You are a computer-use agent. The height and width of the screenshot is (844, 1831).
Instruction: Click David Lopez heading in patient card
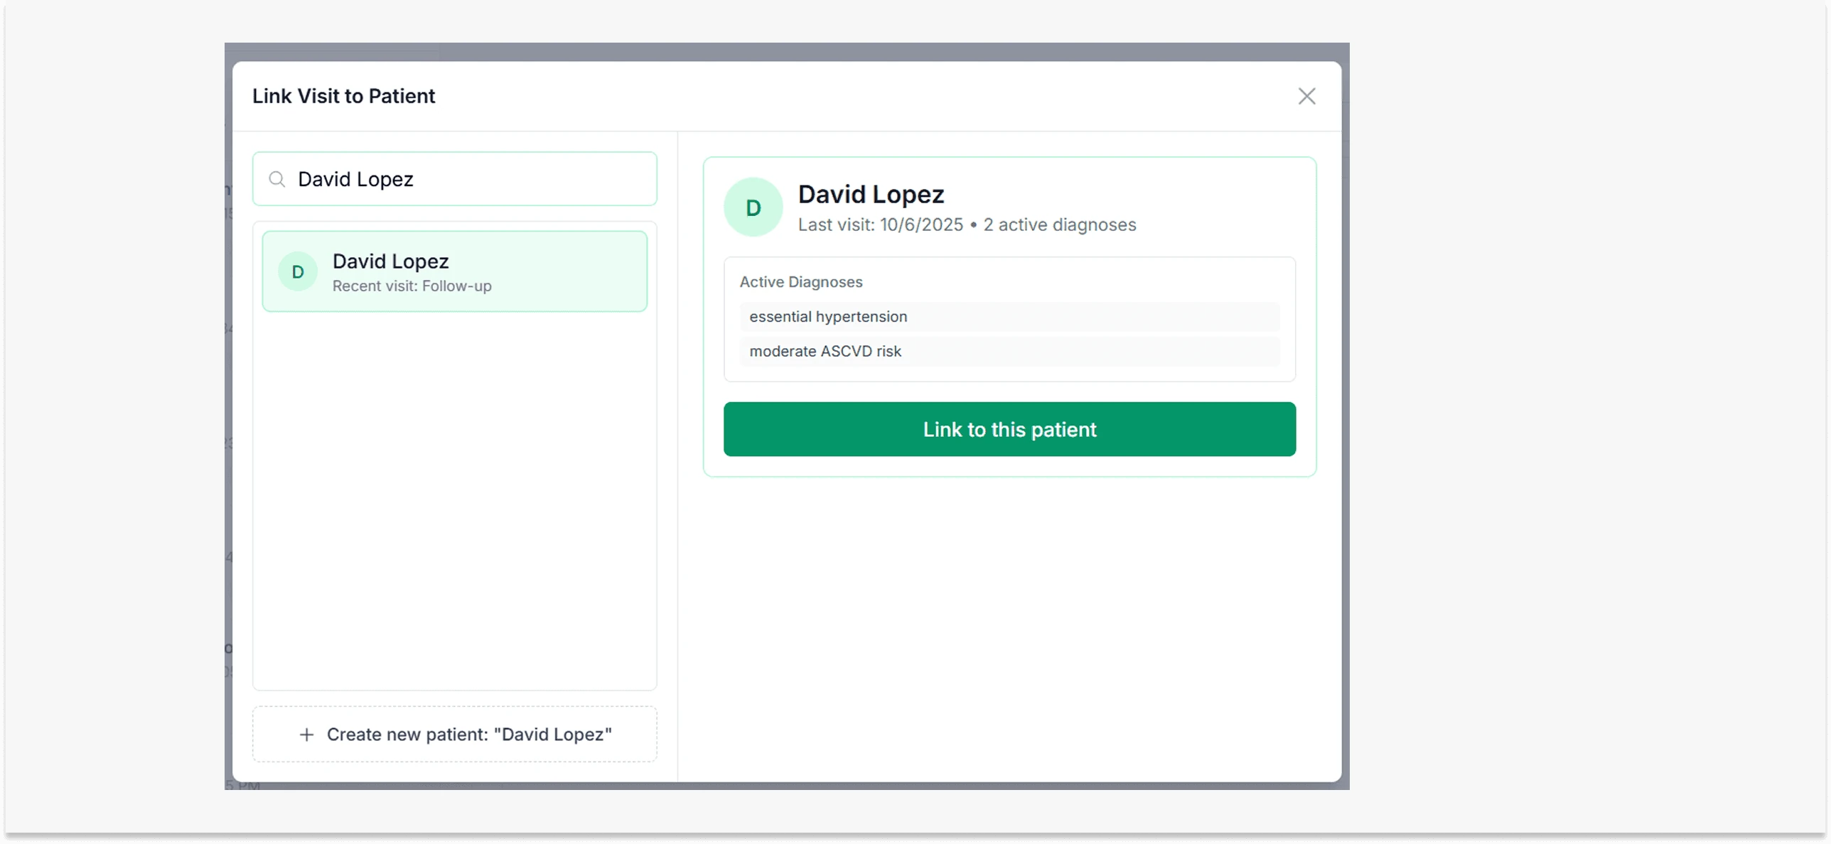pos(871,194)
